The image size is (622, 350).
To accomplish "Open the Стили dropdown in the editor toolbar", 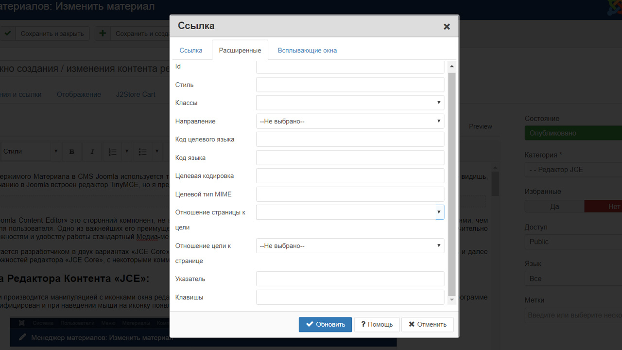I will pyautogui.click(x=30, y=152).
